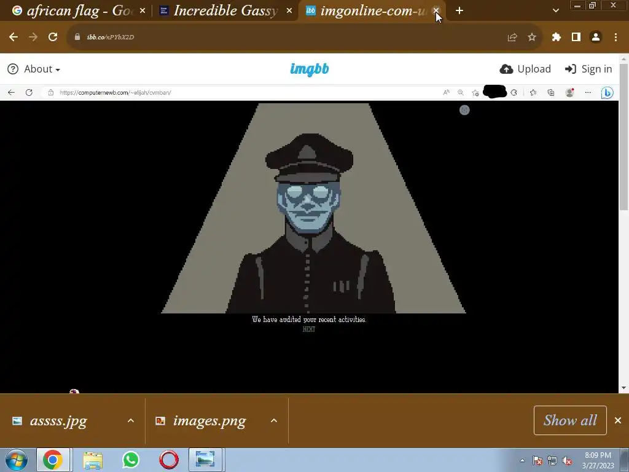Close the downloads bar
Viewport: 629px width, 472px height.
click(618, 420)
